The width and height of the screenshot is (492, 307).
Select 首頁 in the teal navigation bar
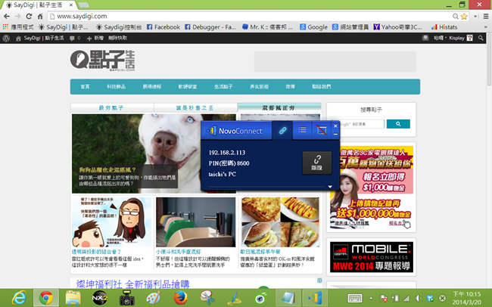tap(85, 86)
